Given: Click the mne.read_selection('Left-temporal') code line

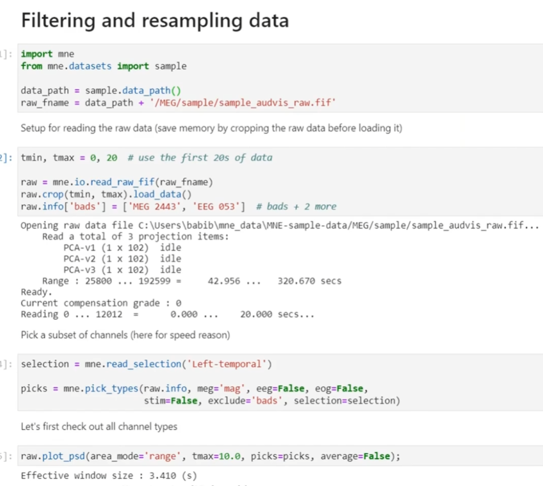Looking at the screenshot, I should (146, 364).
